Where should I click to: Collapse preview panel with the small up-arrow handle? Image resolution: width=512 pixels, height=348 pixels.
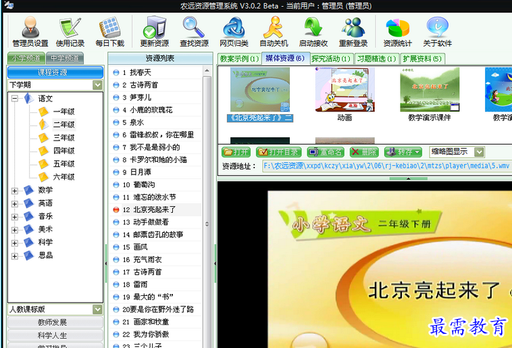pos(408,178)
